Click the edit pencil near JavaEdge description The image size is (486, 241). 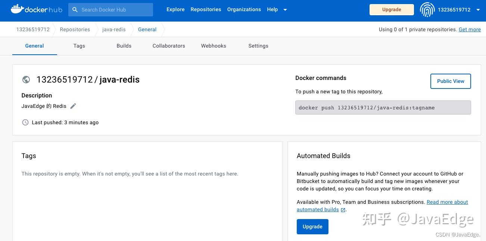tap(73, 106)
